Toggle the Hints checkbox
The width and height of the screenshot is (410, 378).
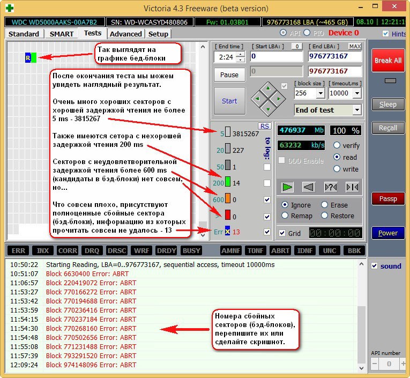(385, 33)
